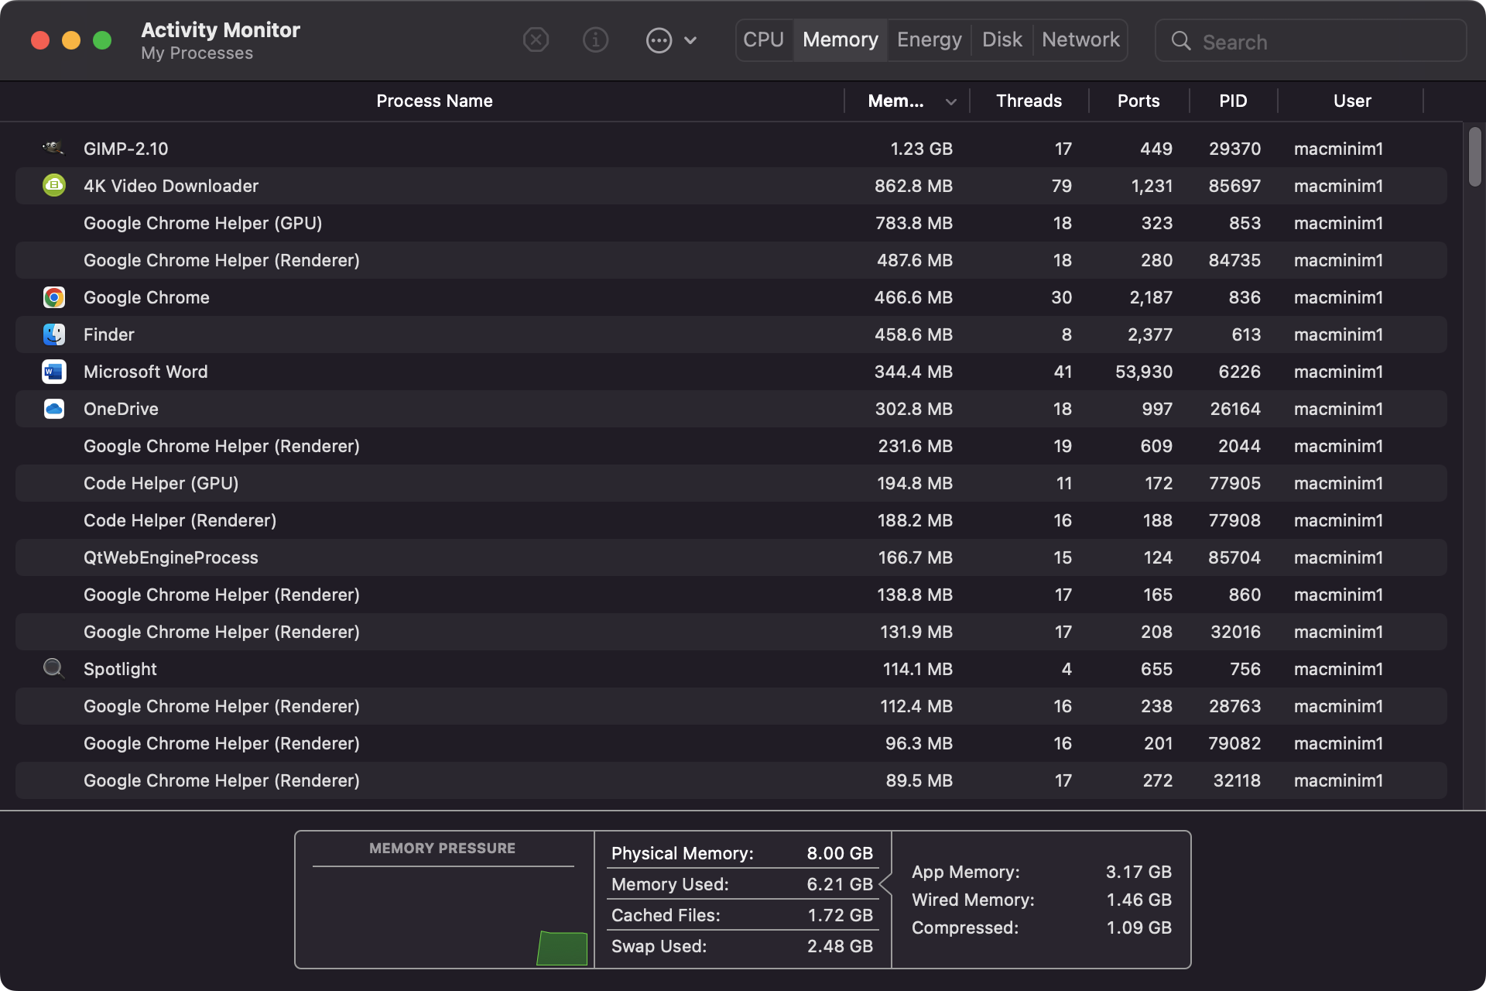Sort by the PID column header

pos(1233,101)
